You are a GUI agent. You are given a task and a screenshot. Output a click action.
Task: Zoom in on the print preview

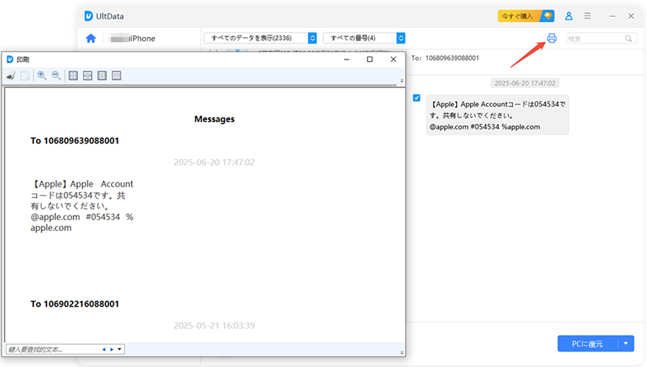(x=42, y=76)
